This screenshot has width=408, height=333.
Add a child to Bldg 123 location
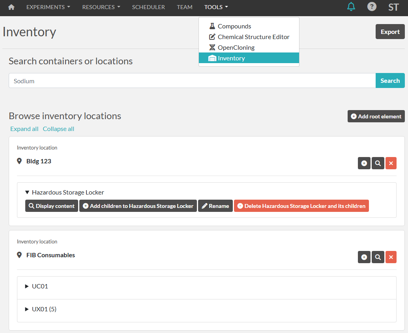(364, 163)
